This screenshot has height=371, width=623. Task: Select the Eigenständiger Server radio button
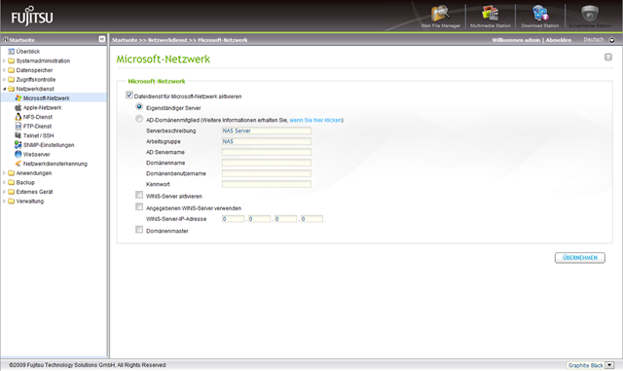click(x=139, y=106)
